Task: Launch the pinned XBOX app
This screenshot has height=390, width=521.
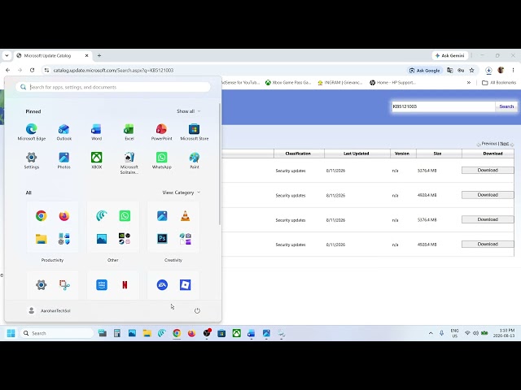Action: point(96,160)
